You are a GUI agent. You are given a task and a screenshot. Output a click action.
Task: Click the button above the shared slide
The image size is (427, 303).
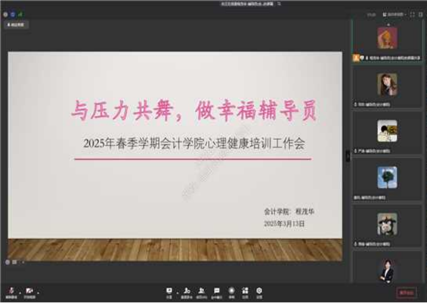point(16,25)
